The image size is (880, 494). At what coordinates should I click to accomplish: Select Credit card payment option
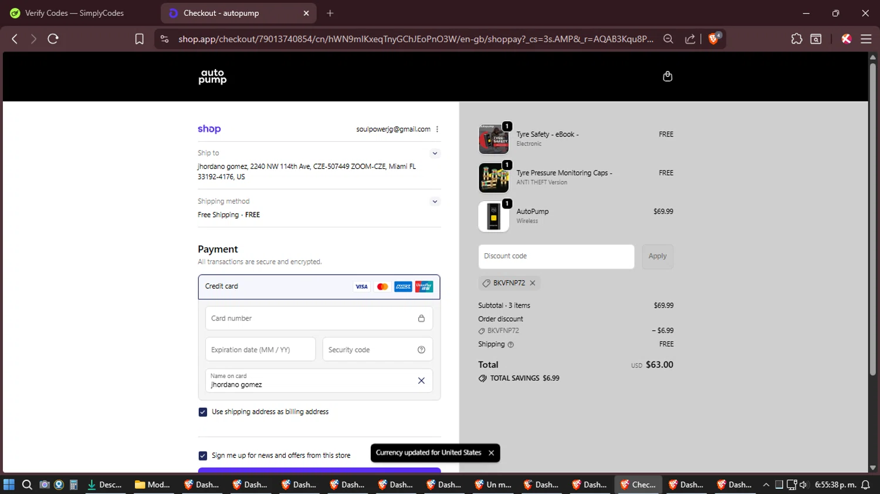tap(319, 287)
